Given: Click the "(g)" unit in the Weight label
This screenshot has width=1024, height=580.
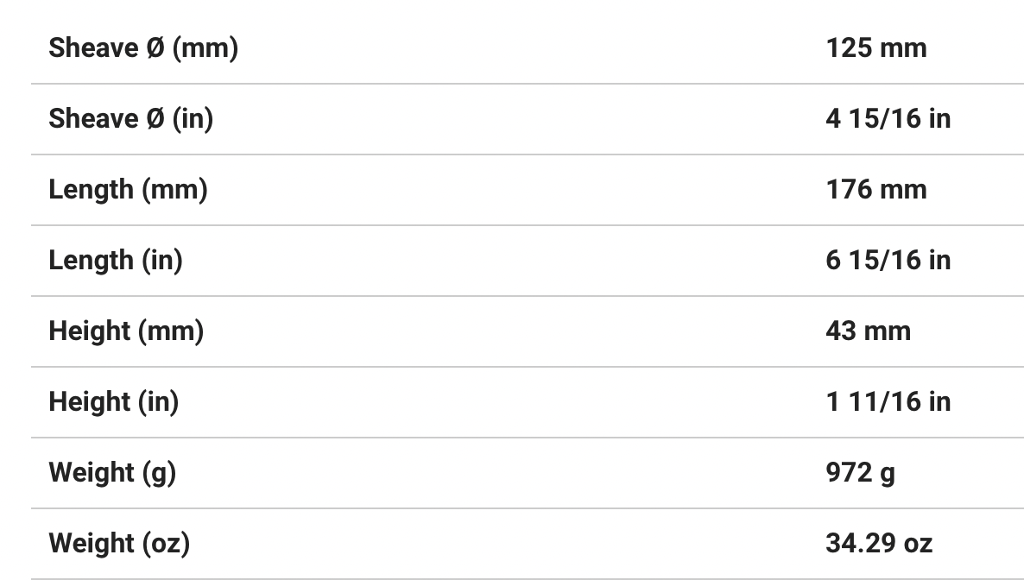Looking at the screenshot, I should (x=160, y=473).
